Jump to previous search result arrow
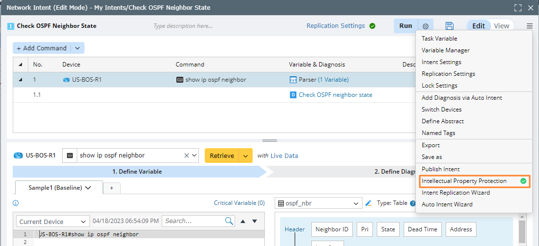 pyautogui.click(x=243, y=221)
